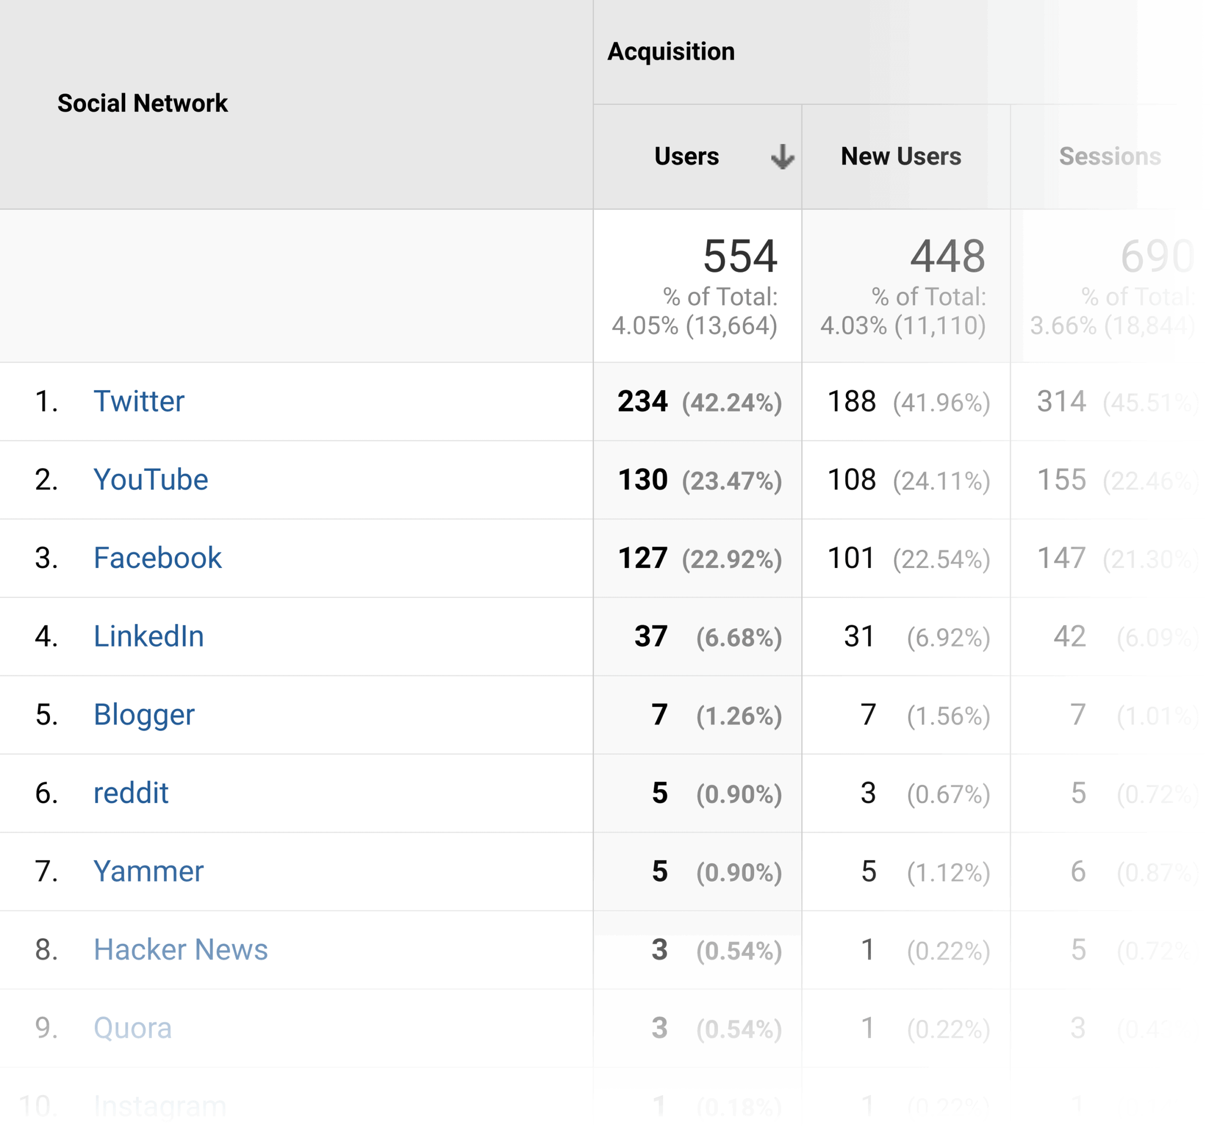Click Yammer's Sessions value 6
Screen dimensions: 1220x1144
tap(1078, 871)
